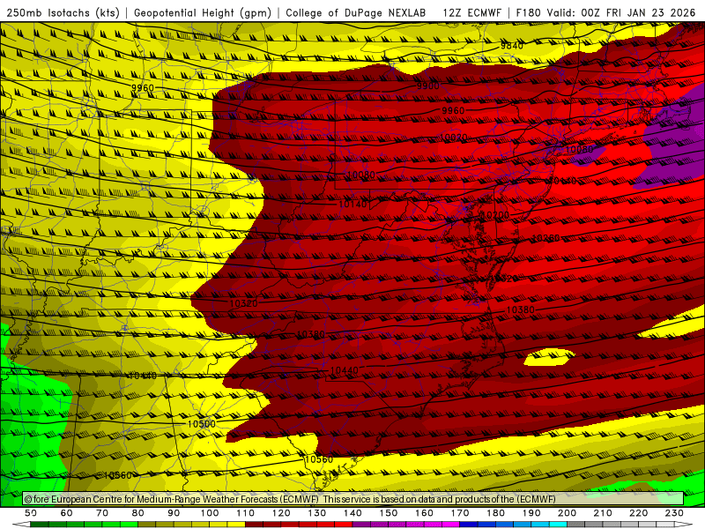The width and height of the screenshot is (705, 529).
Task: Click the '250mb Isotachs (kts)' title text
Action: coord(63,12)
